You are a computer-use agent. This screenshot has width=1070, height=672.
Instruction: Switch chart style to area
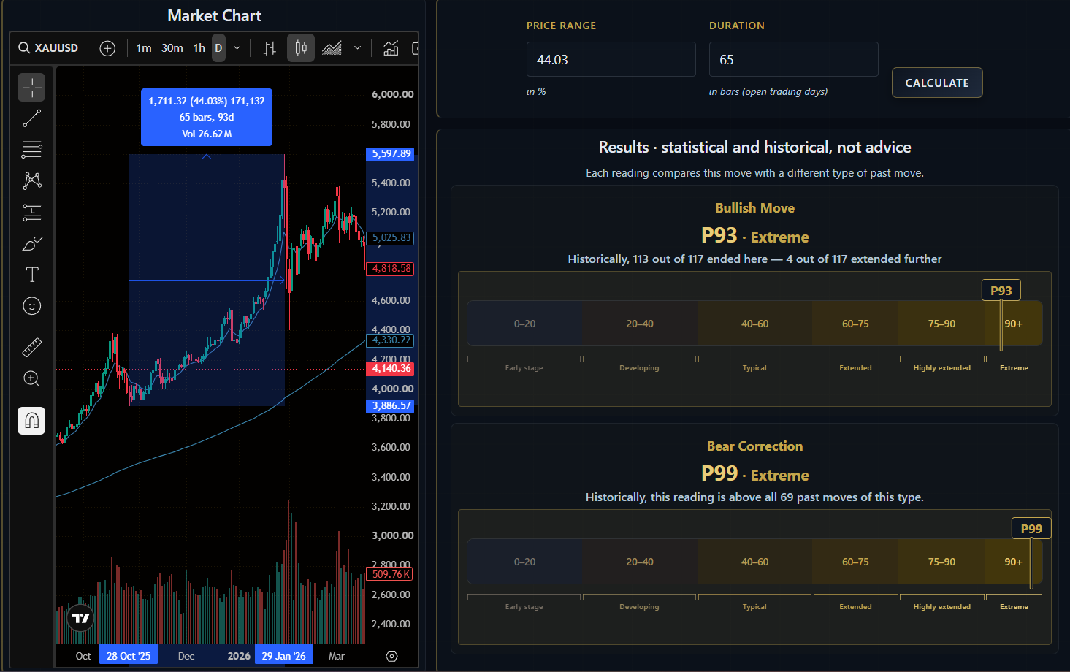coord(332,48)
